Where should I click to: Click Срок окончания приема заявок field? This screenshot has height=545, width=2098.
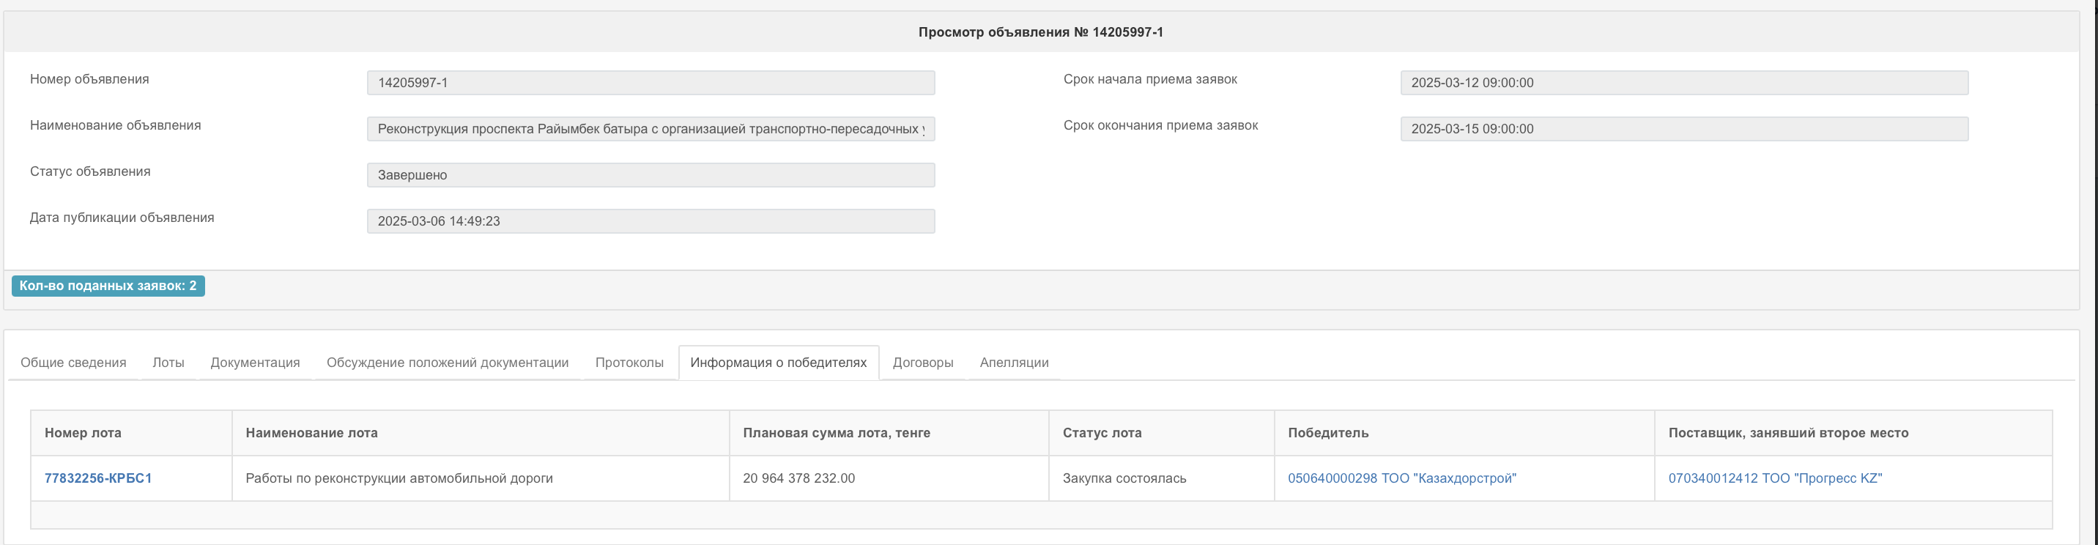tap(1684, 129)
